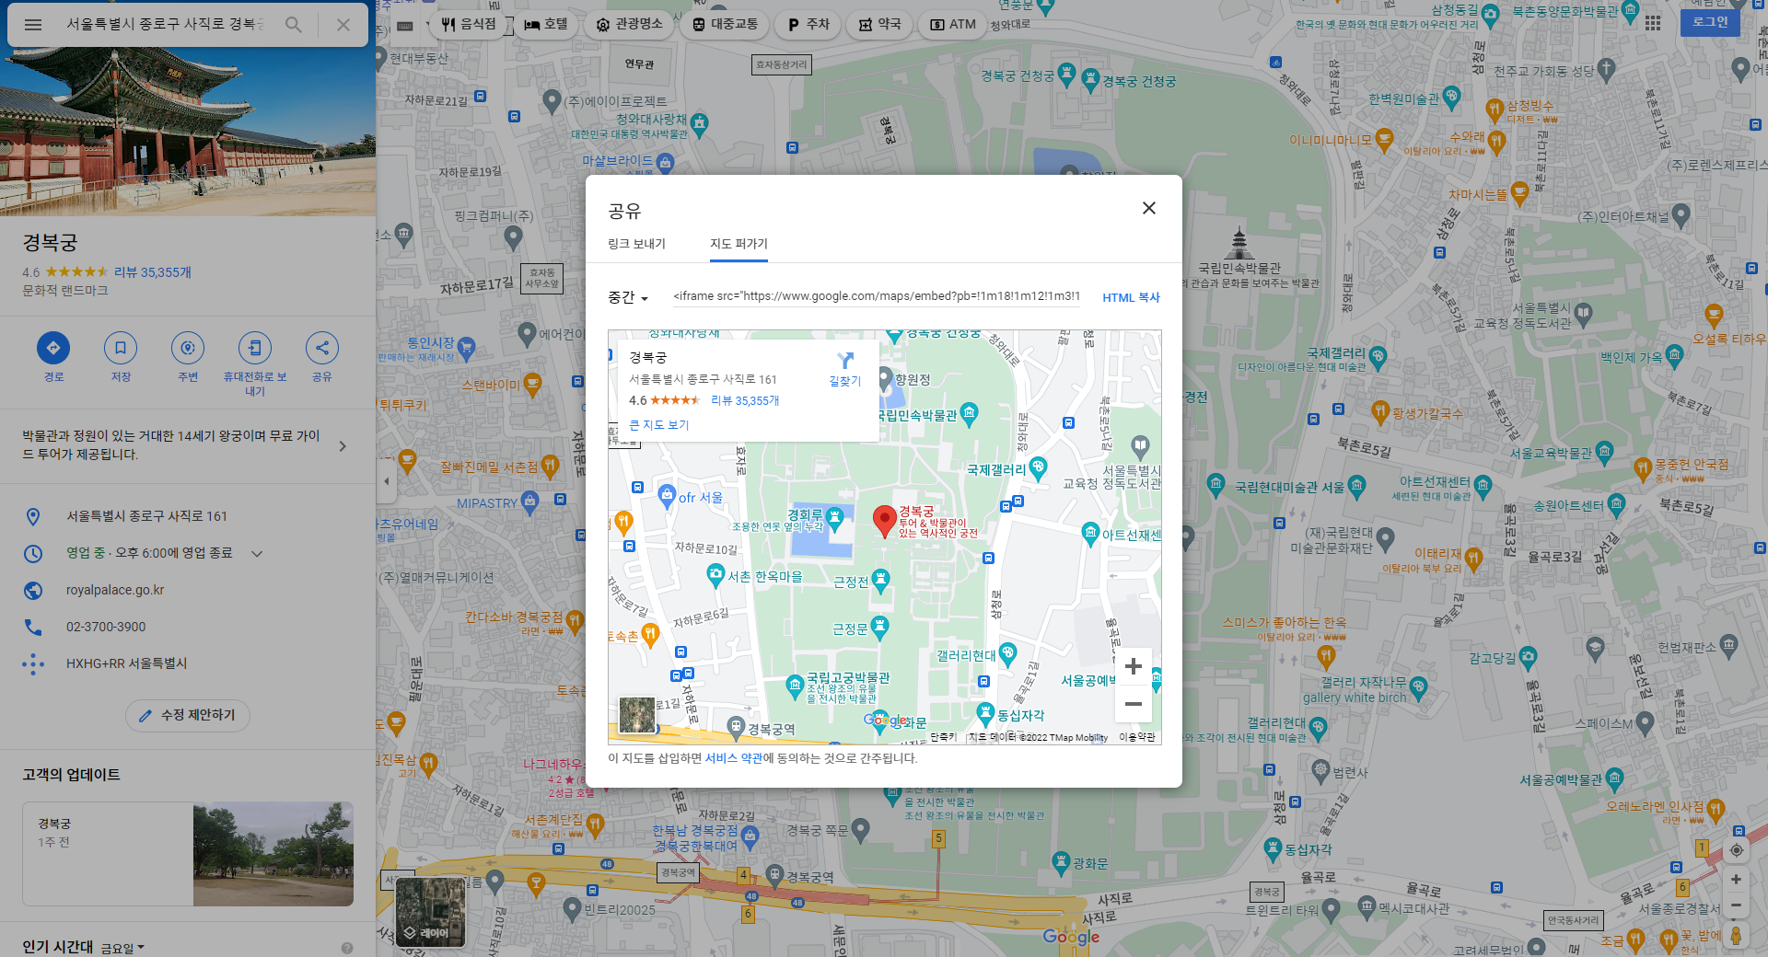Select the 지도 퍼가기 tab
The width and height of the screenshot is (1768, 957).
coord(739,244)
